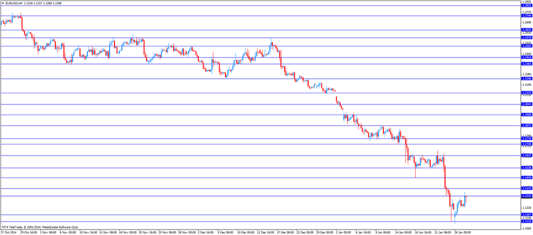Click the 1.2195 tick on the price axis
This screenshot has width=533, height=235.
point(527,85)
